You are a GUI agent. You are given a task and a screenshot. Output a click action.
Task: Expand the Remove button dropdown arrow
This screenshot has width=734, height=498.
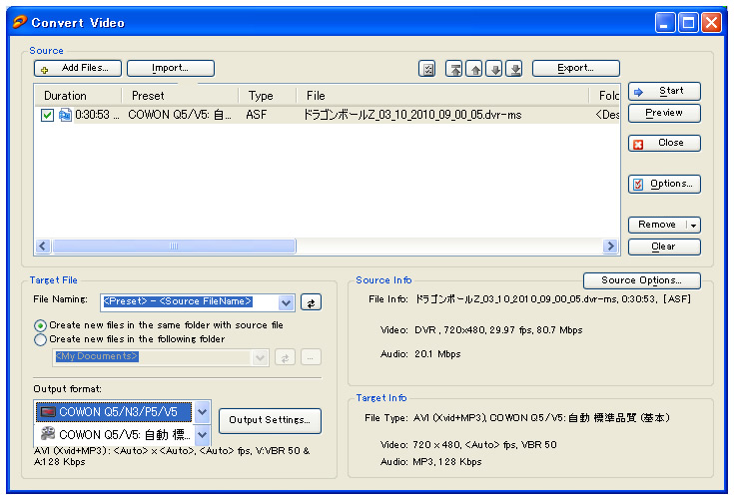coord(693,225)
